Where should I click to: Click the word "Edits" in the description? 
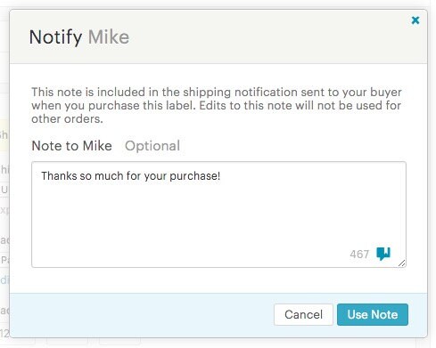(212, 106)
